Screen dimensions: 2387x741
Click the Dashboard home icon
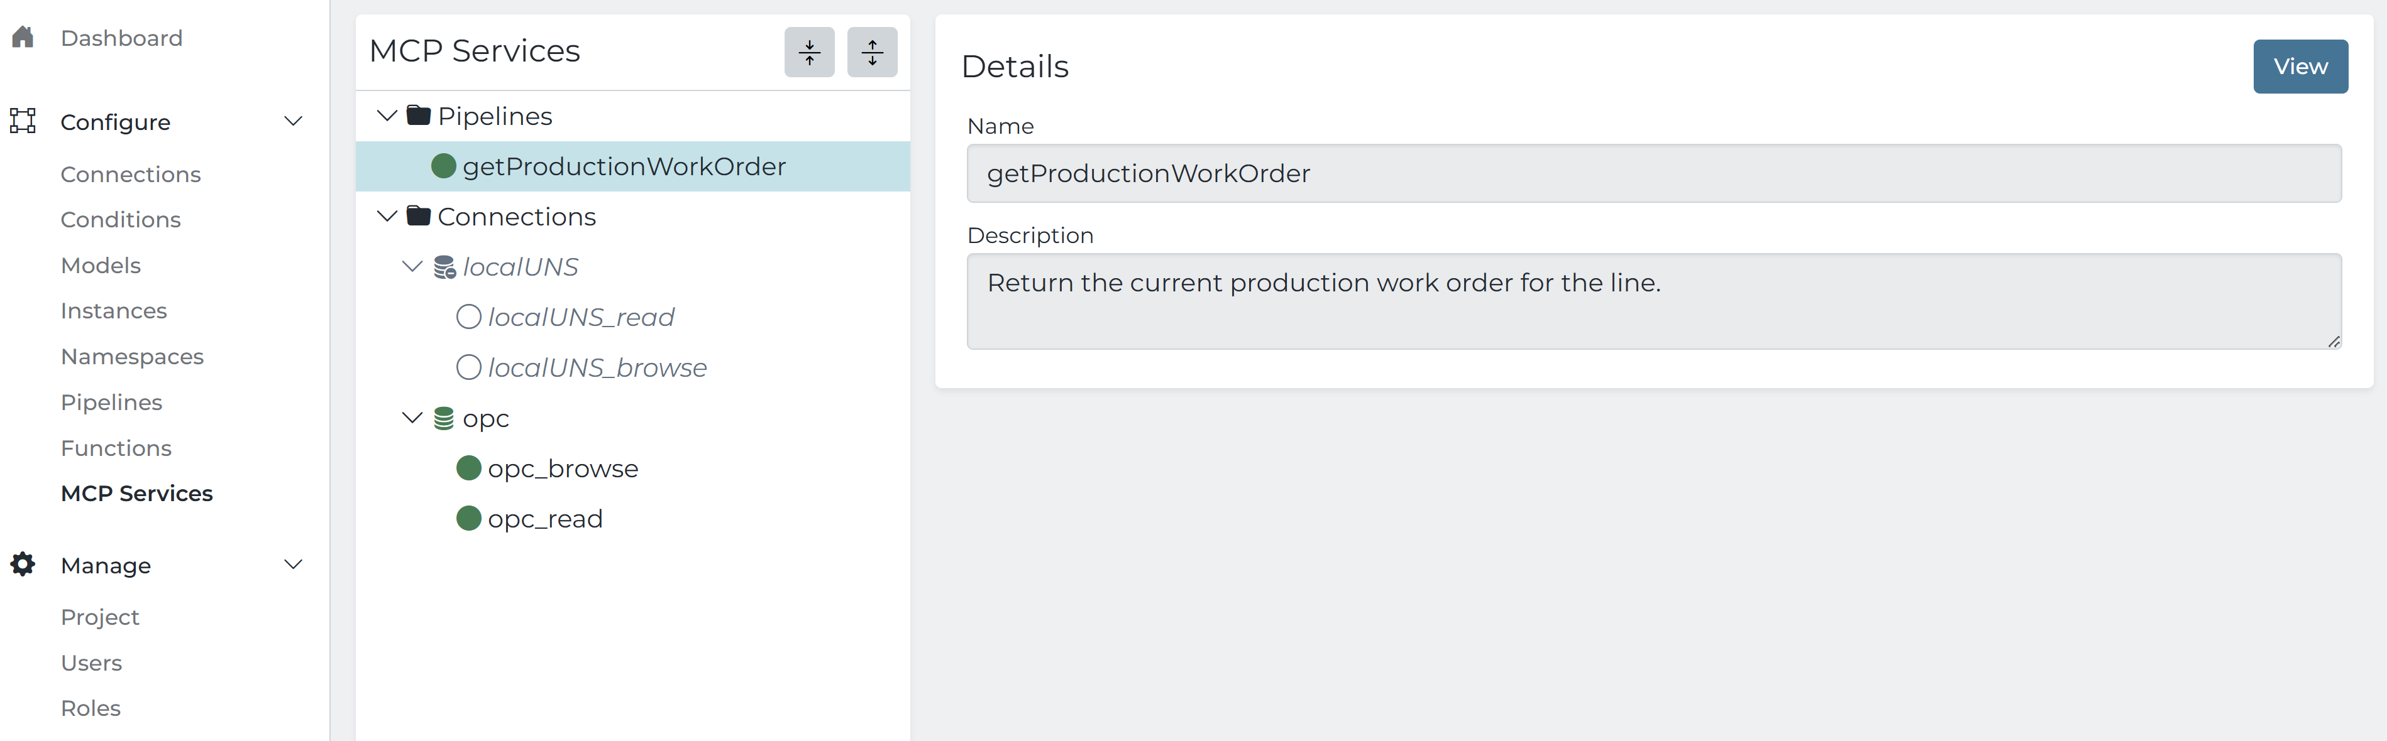point(23,37)
